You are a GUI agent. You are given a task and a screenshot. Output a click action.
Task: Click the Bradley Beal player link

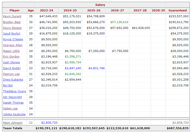click(12, 22)
